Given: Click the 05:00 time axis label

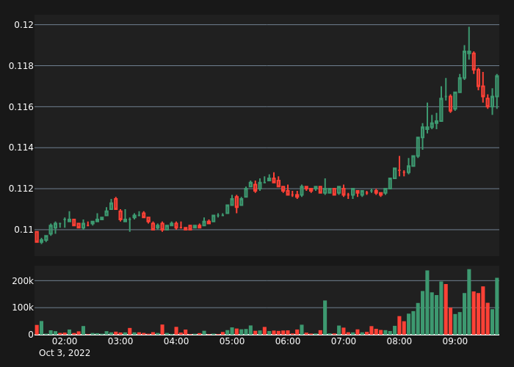Looking at the screenshot, I should [232, 341].
